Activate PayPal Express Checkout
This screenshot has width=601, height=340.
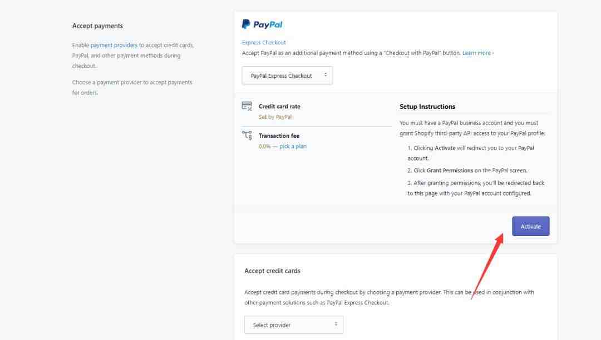(530, 227)
